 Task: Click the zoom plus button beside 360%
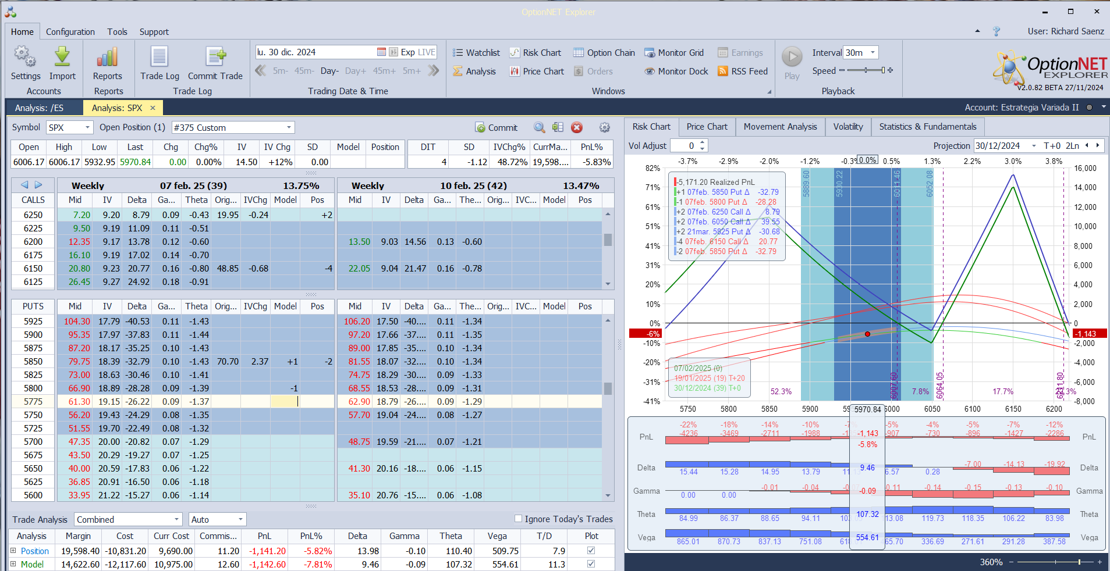pyautogui.click(x=1100, y=562)
